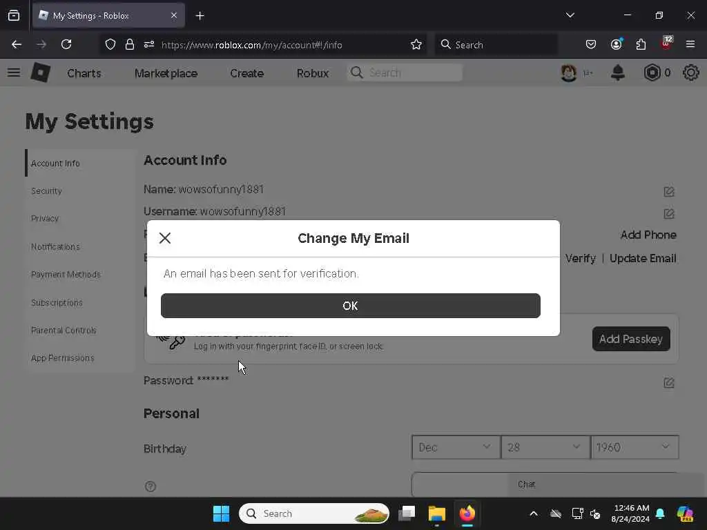Open the birthday month dropdown
707x530 pixels.
click(456, 447)
